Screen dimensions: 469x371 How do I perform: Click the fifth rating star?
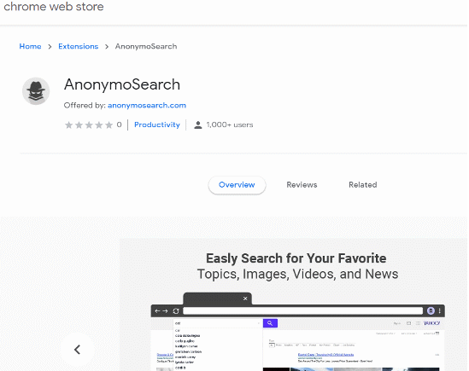(108, 125)
